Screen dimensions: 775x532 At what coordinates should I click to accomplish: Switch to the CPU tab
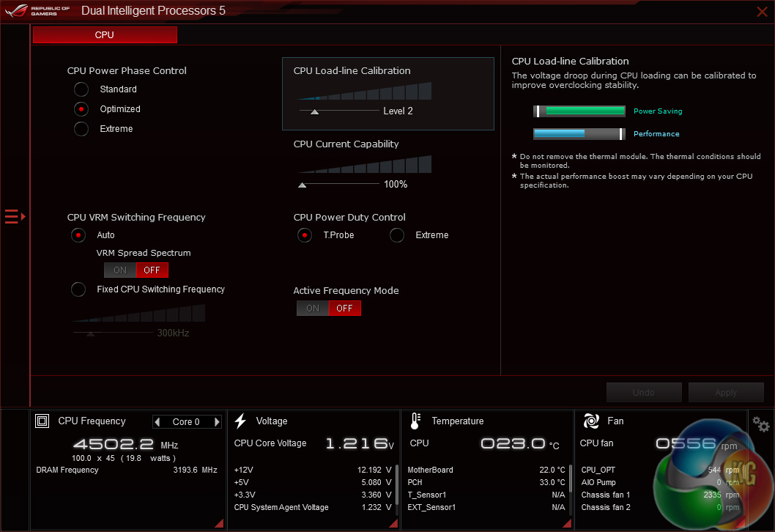pos(105,35)
